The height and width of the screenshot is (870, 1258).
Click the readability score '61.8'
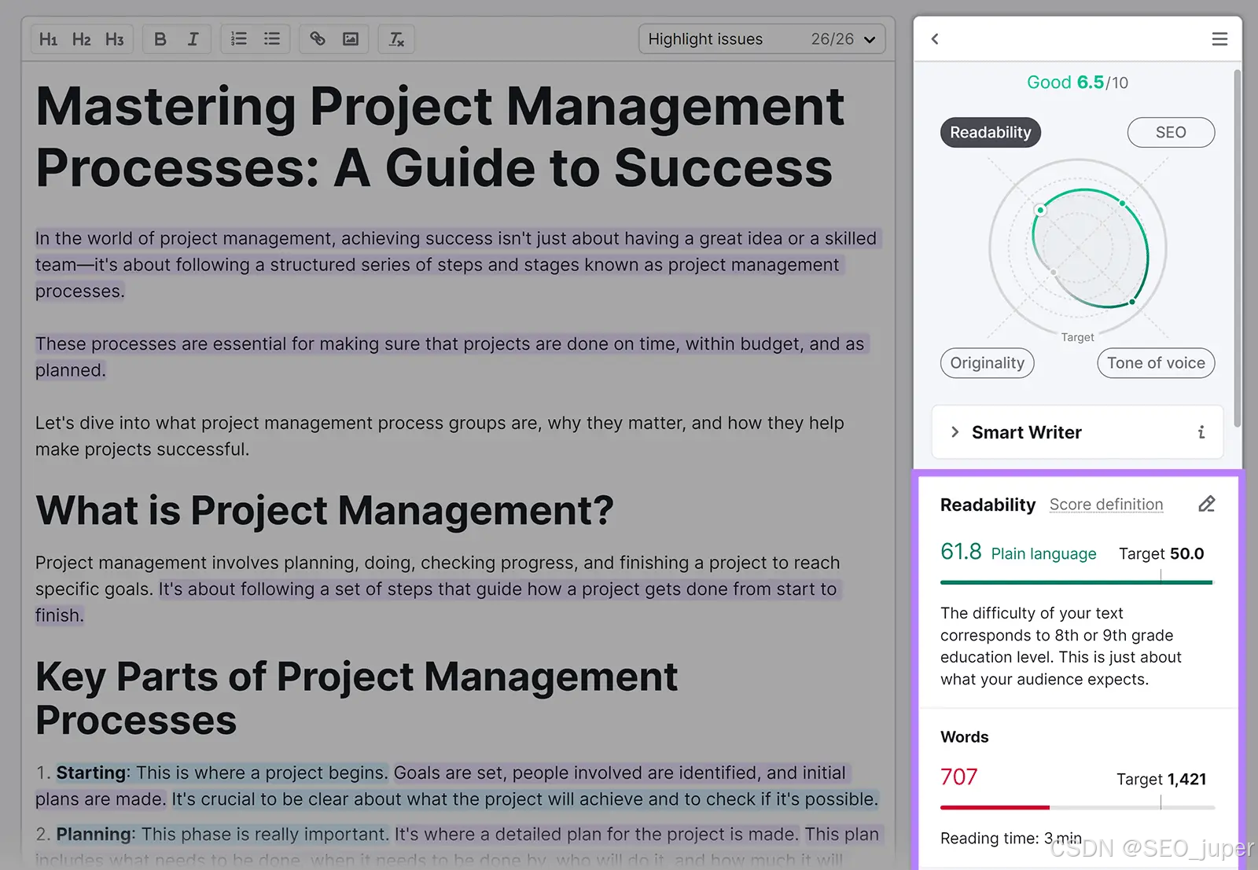961,552
